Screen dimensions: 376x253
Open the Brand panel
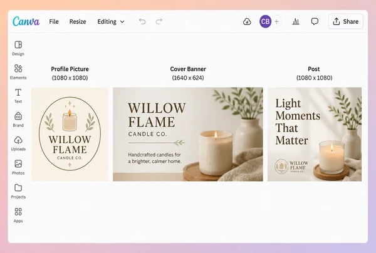(x=18, y=120)
